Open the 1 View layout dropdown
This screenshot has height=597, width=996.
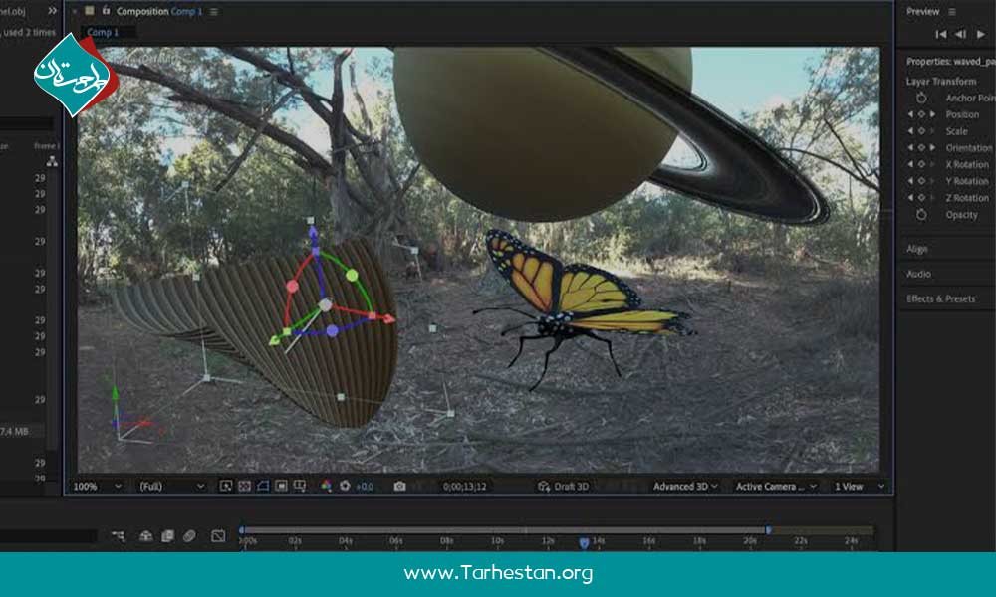point(859,487)
